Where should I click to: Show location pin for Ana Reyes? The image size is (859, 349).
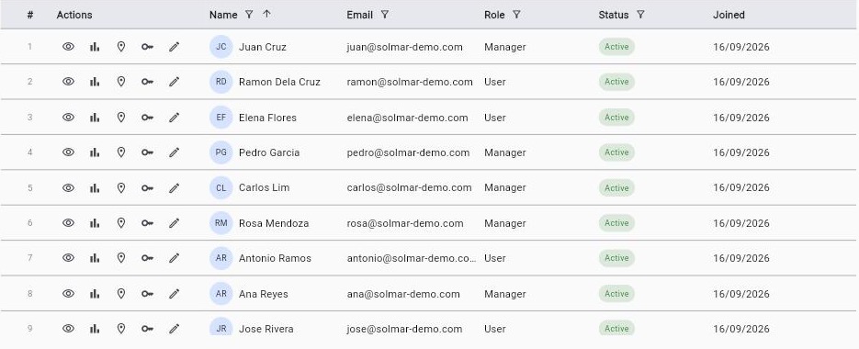point(121,294)
